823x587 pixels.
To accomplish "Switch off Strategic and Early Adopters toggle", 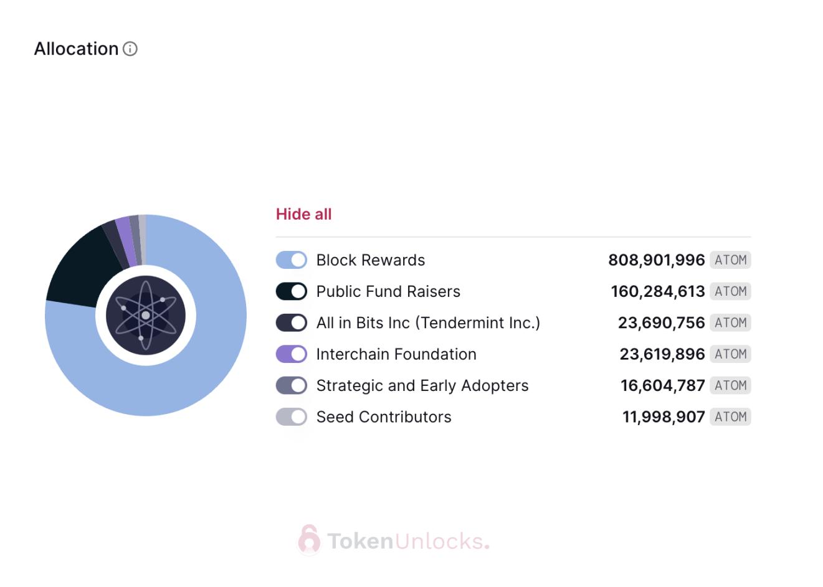I will 292,385.
